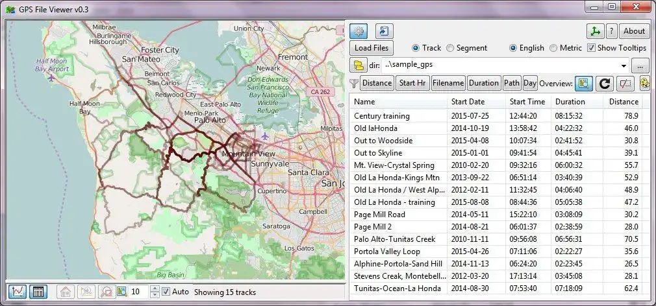The width and height of the screenshot is (656, 306).
Task: Click the home map icon
Action: click(x=65, y=291)
